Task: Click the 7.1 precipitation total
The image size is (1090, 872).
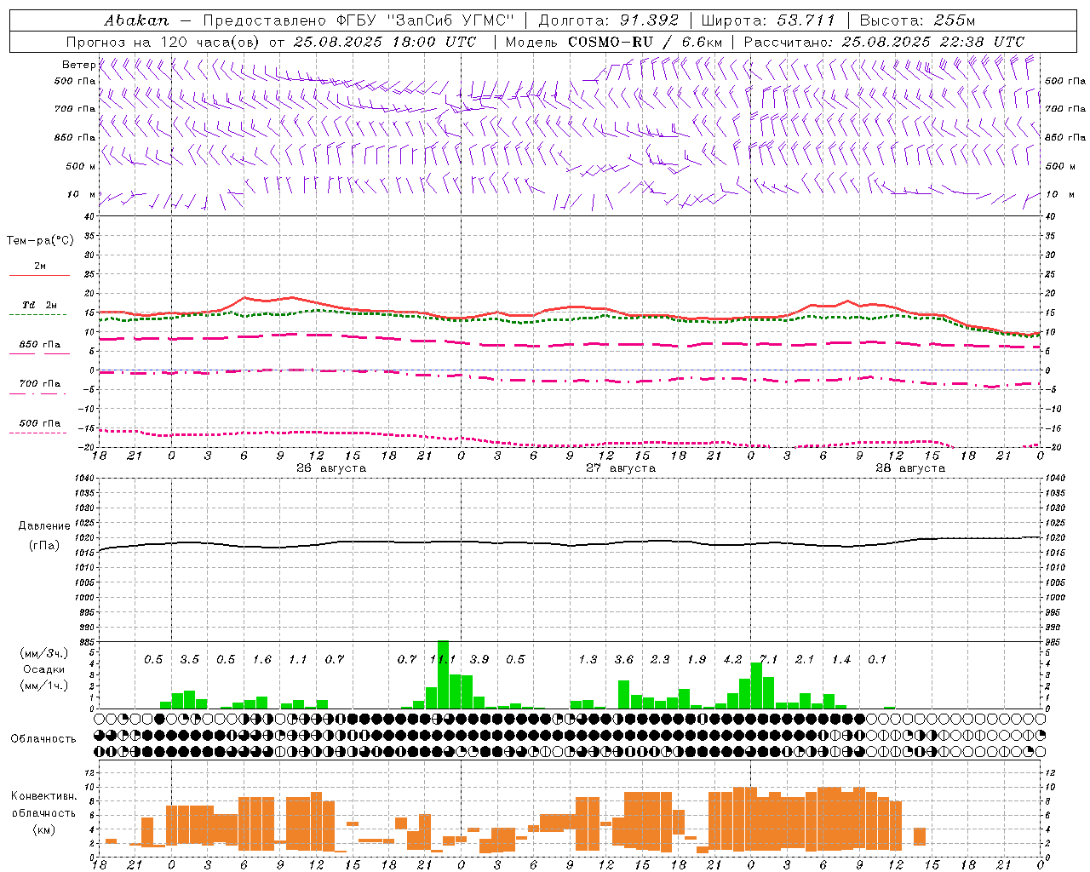Action: (x=768, y=660)
